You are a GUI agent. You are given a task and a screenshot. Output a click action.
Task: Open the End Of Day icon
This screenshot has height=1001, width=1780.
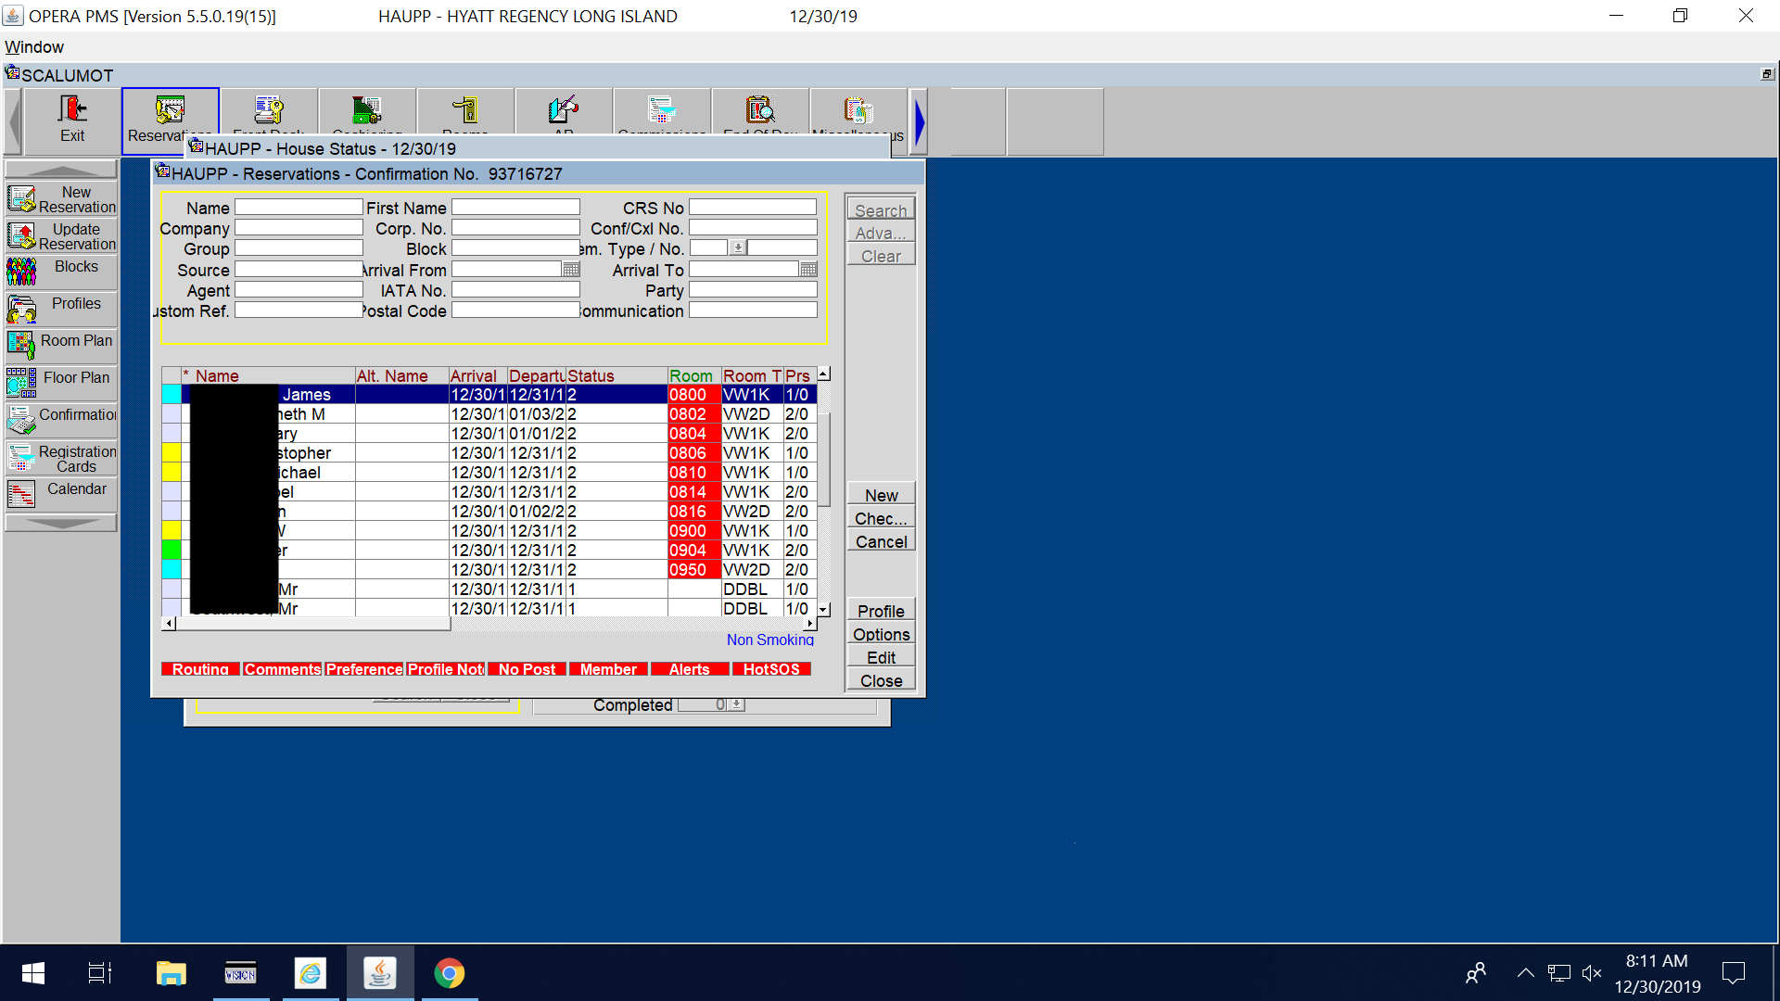[x=760, y=110]
